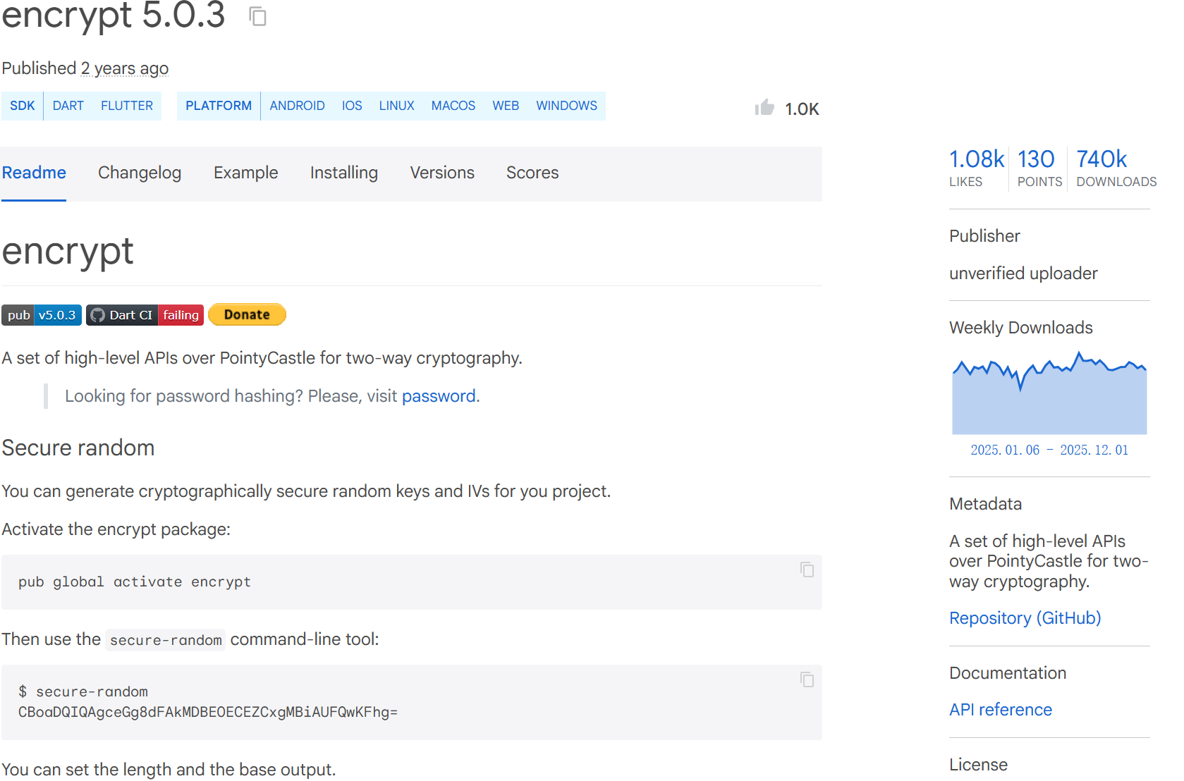This screenshot has width=1184, height=781.
Task: Go to the Installing tab
Action: pos(343,173)
